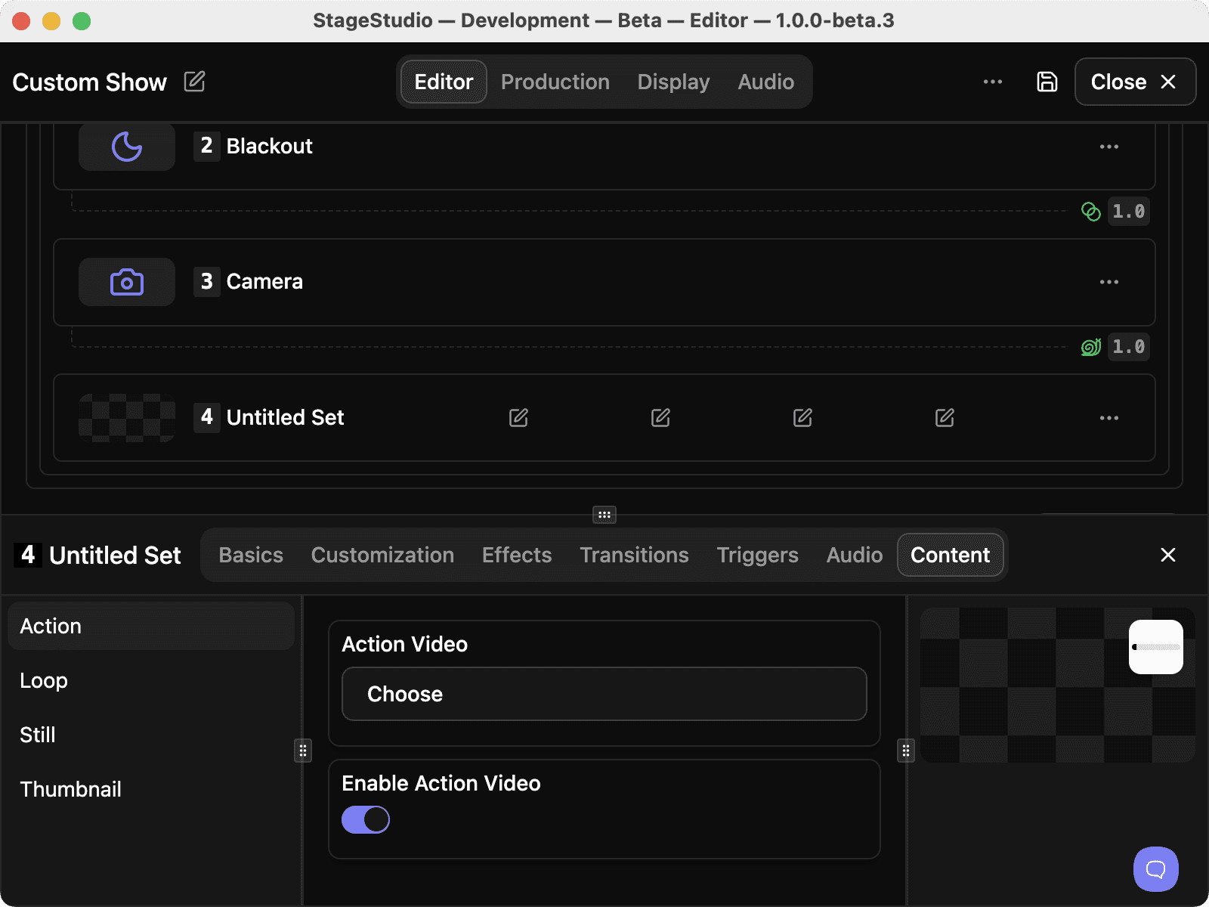Open the Audio tab in set panel
The width and height of the screenshot is (1209, 907).
(x=855, y=555)
